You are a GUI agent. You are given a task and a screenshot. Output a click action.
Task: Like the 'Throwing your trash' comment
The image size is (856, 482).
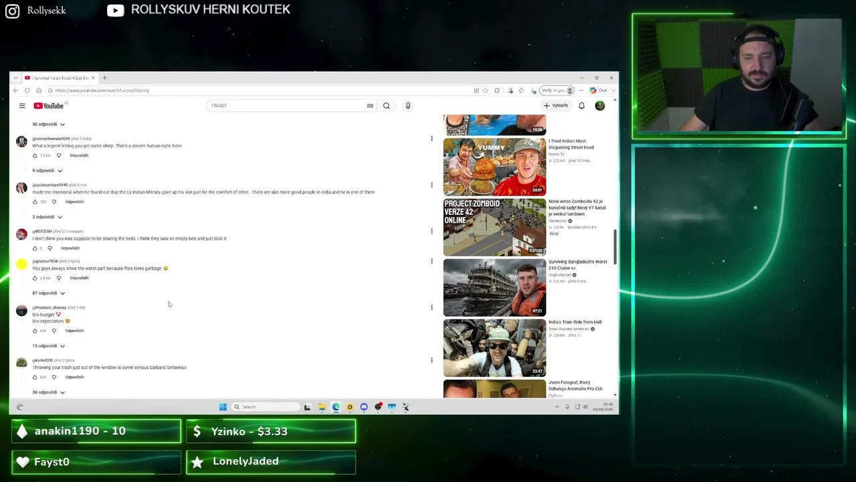(35, 377)
